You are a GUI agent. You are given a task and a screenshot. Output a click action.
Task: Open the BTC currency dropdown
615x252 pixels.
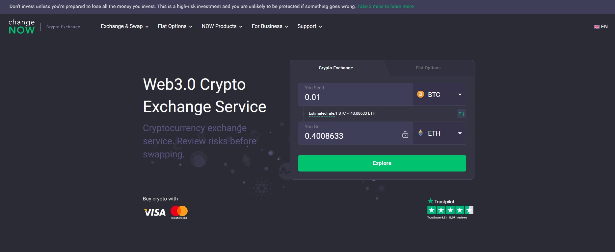coord(460,95)
